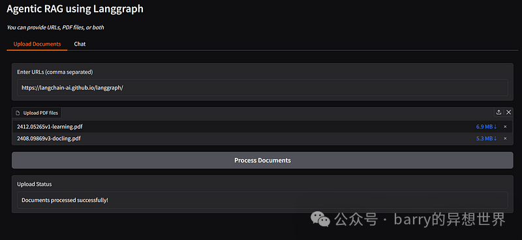Remove 2412.05265v1-learning.pdf from the list

pyautogui.click(x=505, y=127)
